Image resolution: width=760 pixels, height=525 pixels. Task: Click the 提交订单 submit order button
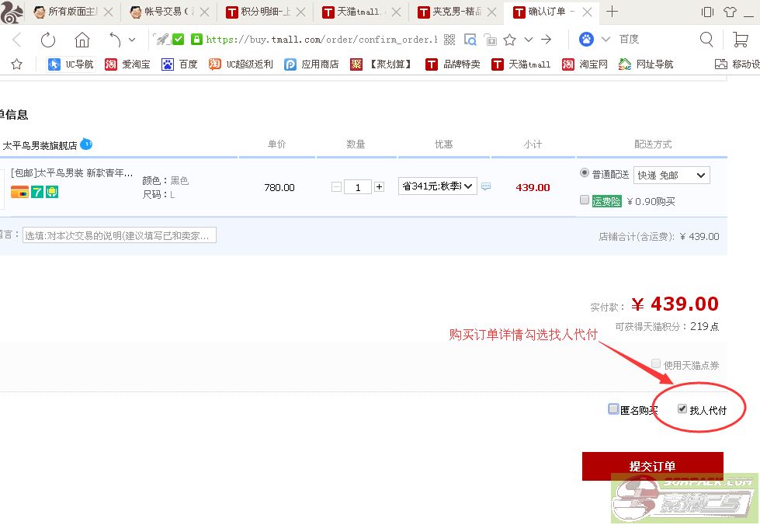tap(652, 466)
